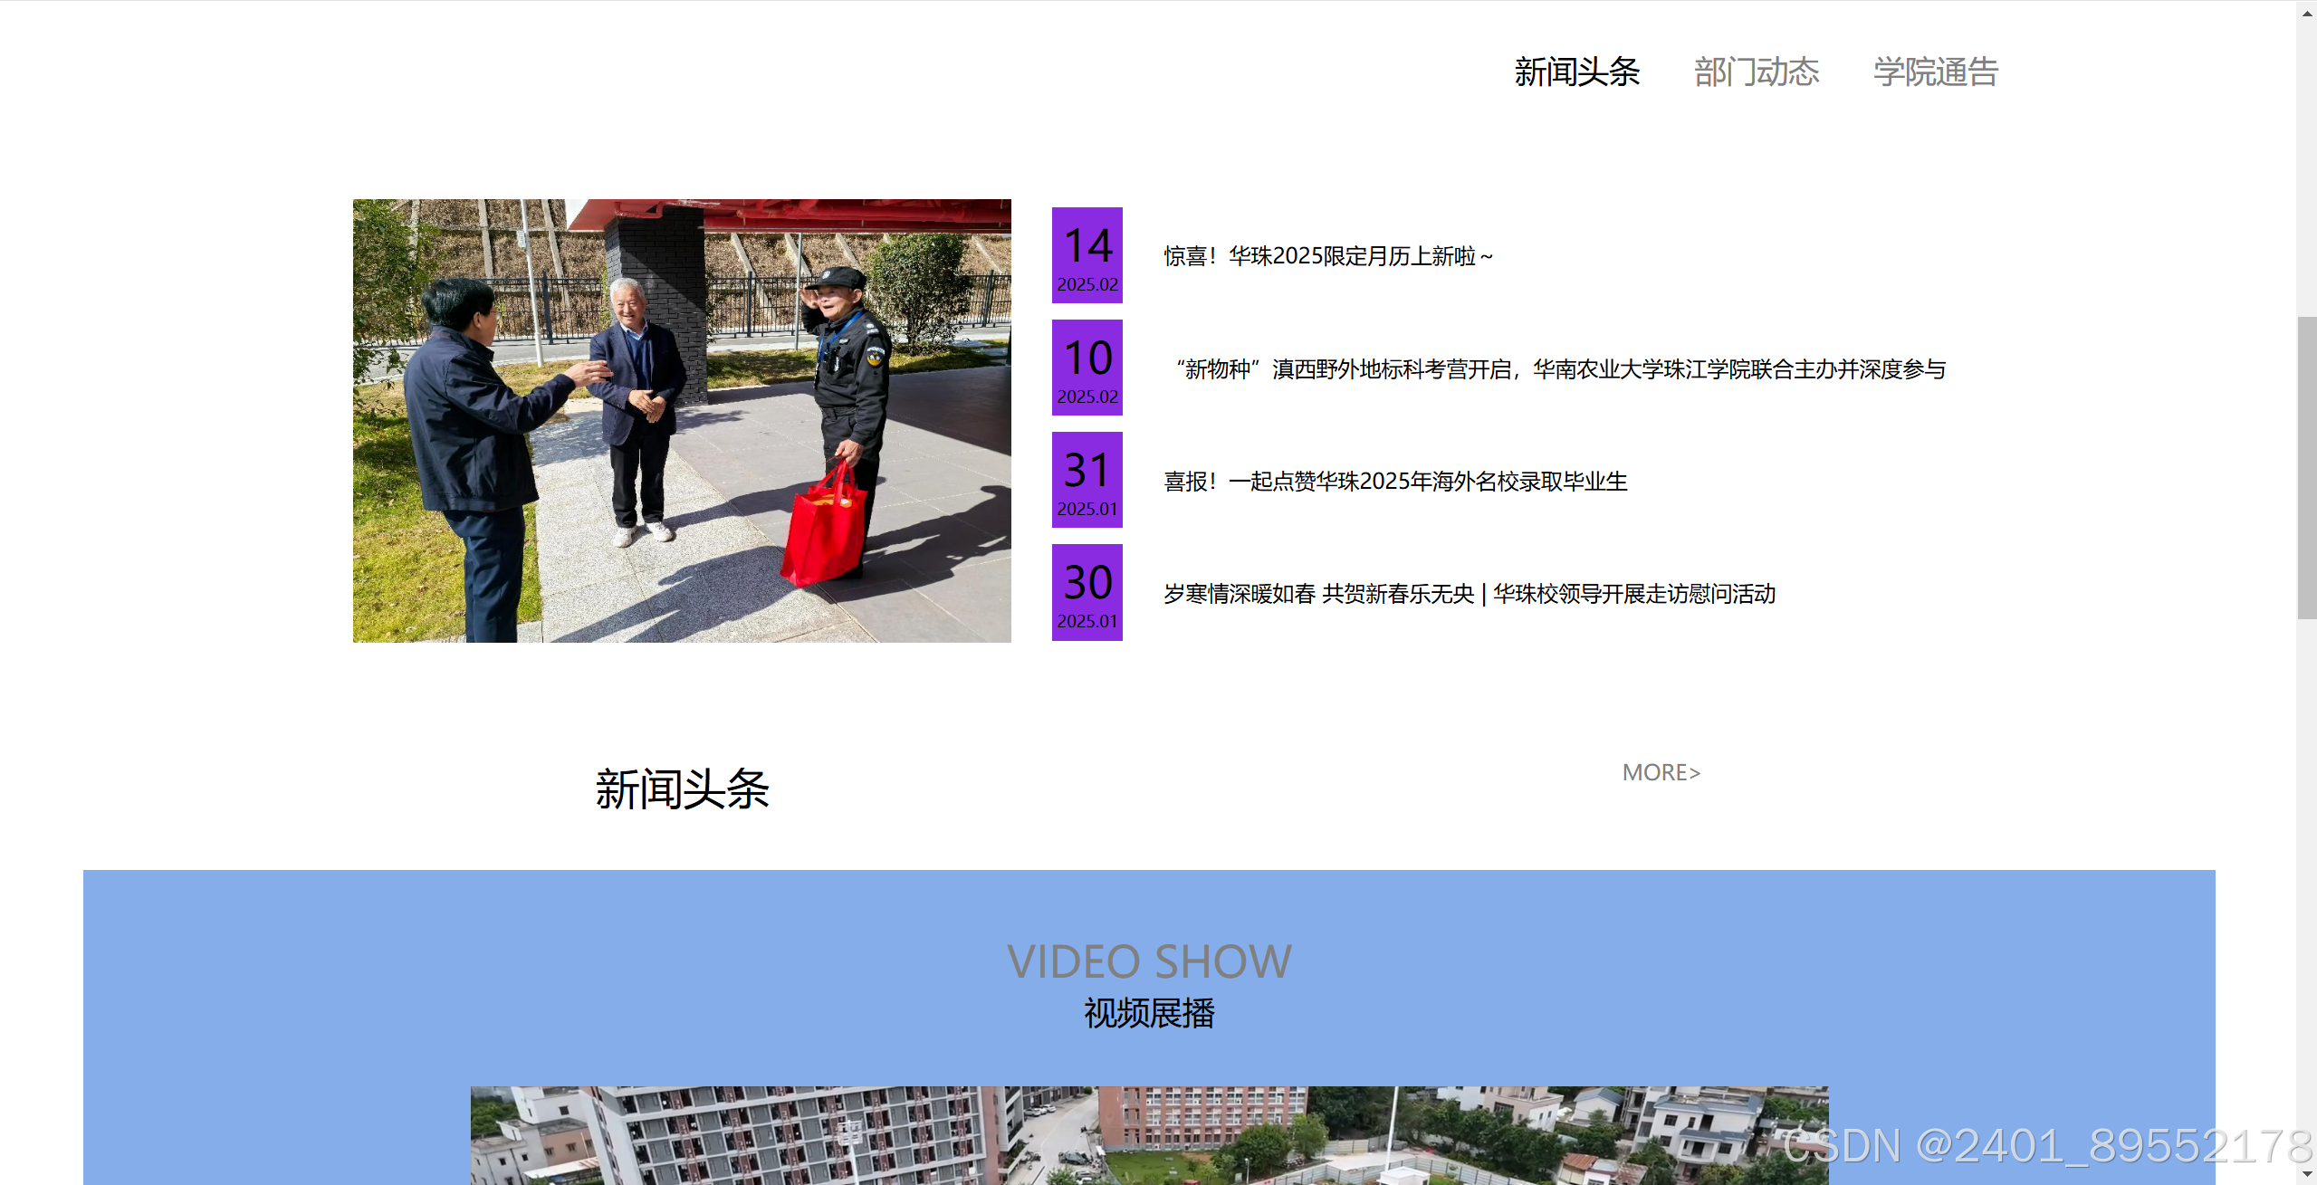Click the purple date badge 31 2025.01
Image resolution: width=2317 pixels, height=1185 pixels.
point(1087,480)
